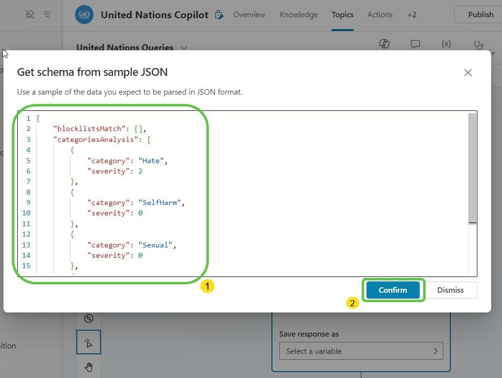Viewport: 502px width, 378px height.
Task: Confirm the sample JSON schema
Action: 393,290
